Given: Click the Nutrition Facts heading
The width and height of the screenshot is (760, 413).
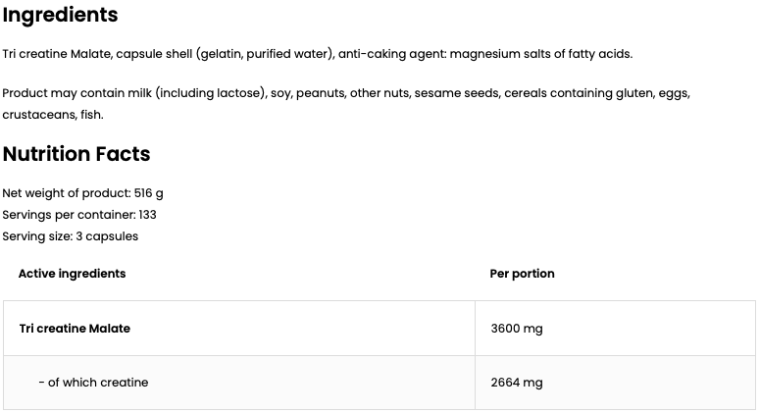Looking at the screenshot, I should [x=76, y=154].
